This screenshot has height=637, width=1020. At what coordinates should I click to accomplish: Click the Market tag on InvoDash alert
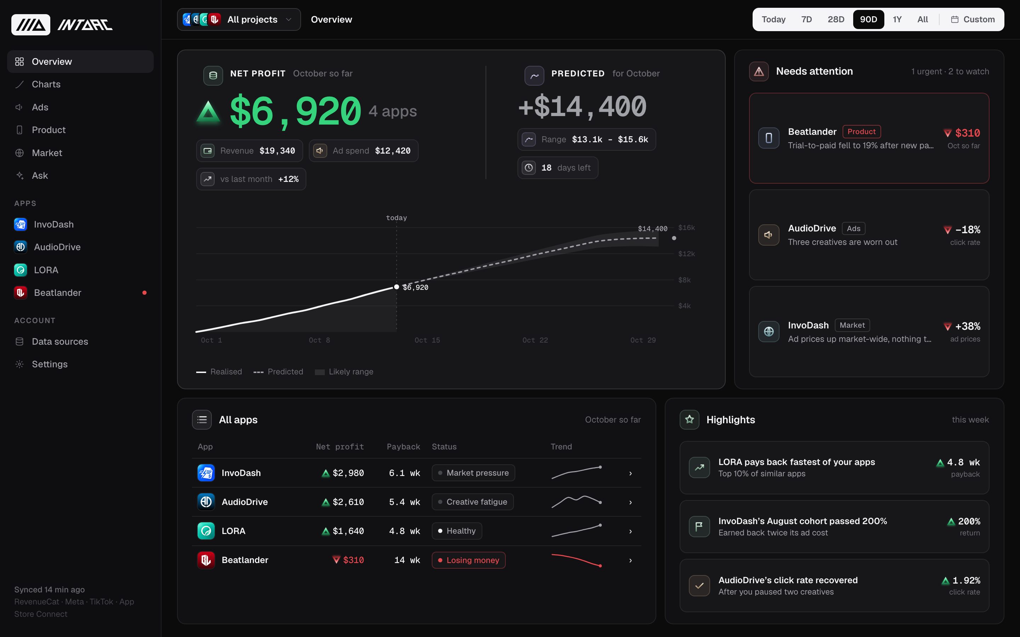(x=852, y=325)
